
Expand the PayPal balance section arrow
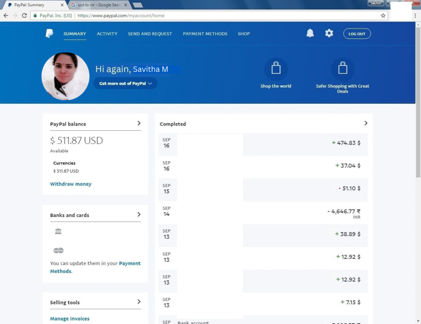[139, 123]
